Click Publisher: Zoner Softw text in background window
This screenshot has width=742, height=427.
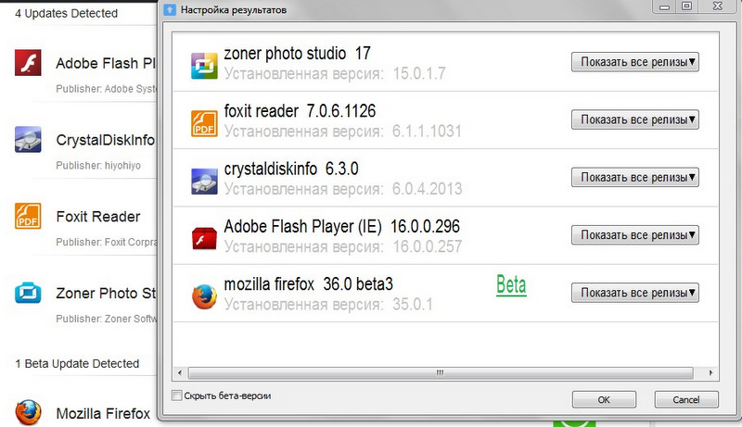point(106,319)
